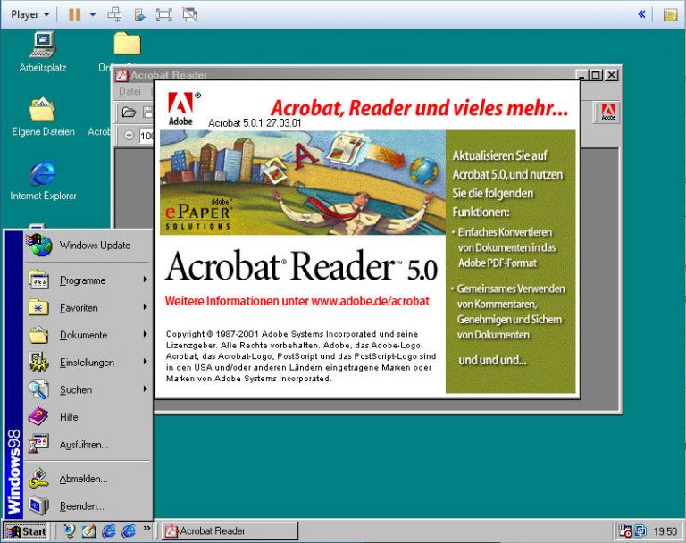Screen dimensions: 686x543
Task: Expand the Einstellungen submenu arrow
Action: tap(146, 362)
